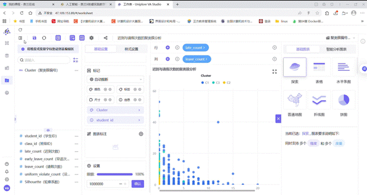Image resolution: width=367 pixels, height=195 pixels.
Task: Click the field list sort toggle icon
Action: [75, 60]
